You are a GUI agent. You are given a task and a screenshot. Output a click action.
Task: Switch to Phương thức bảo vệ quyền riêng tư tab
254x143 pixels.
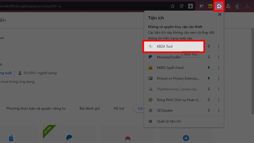pos(36,108)
